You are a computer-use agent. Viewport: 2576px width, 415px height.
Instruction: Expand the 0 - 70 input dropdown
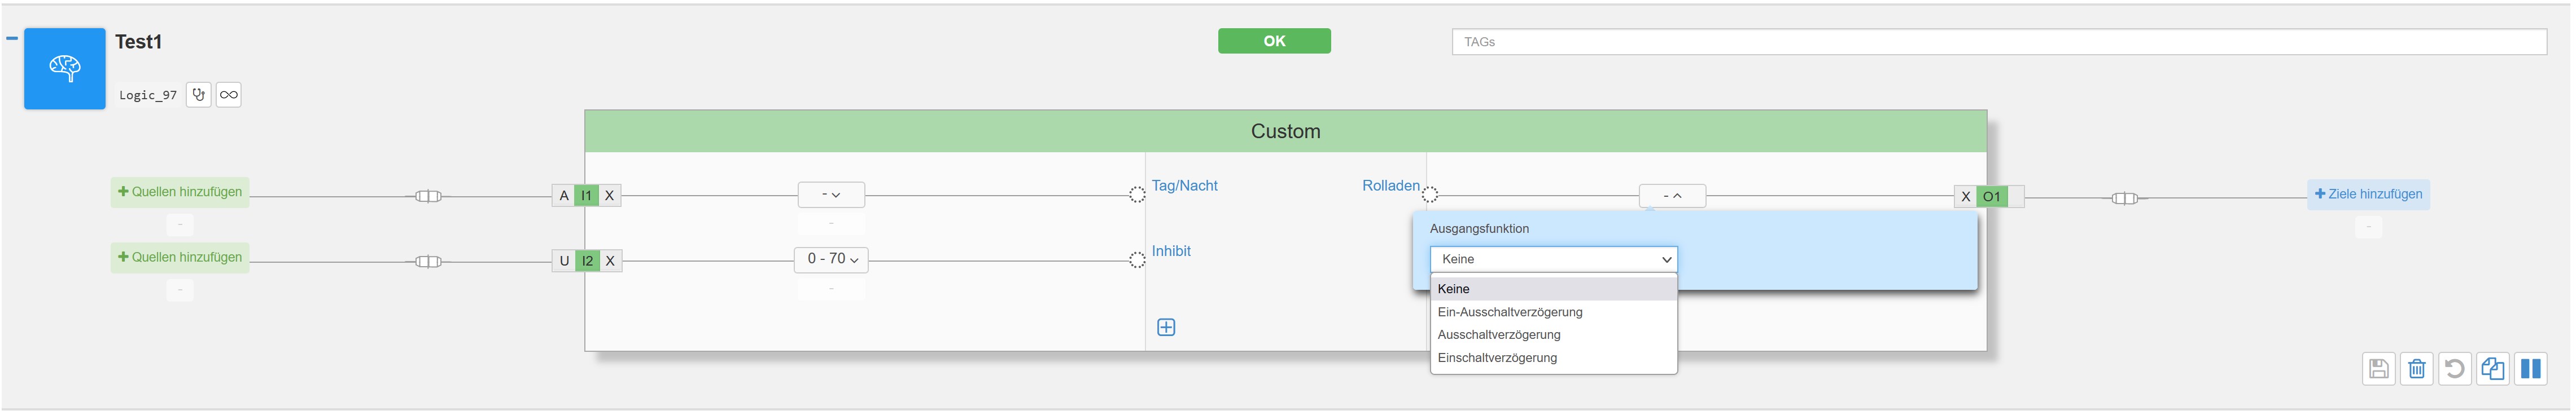(x=831, y=259)
